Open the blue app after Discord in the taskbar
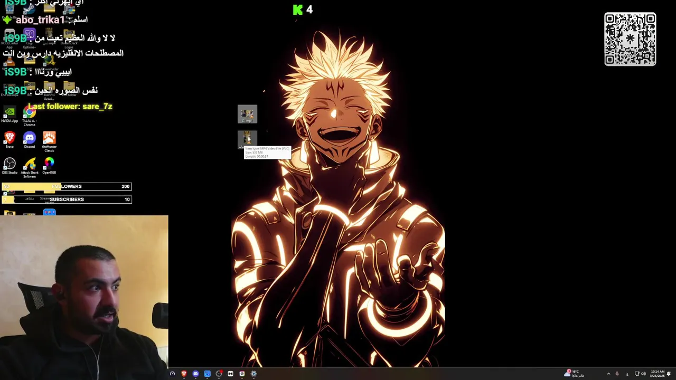 click(207, 374)
